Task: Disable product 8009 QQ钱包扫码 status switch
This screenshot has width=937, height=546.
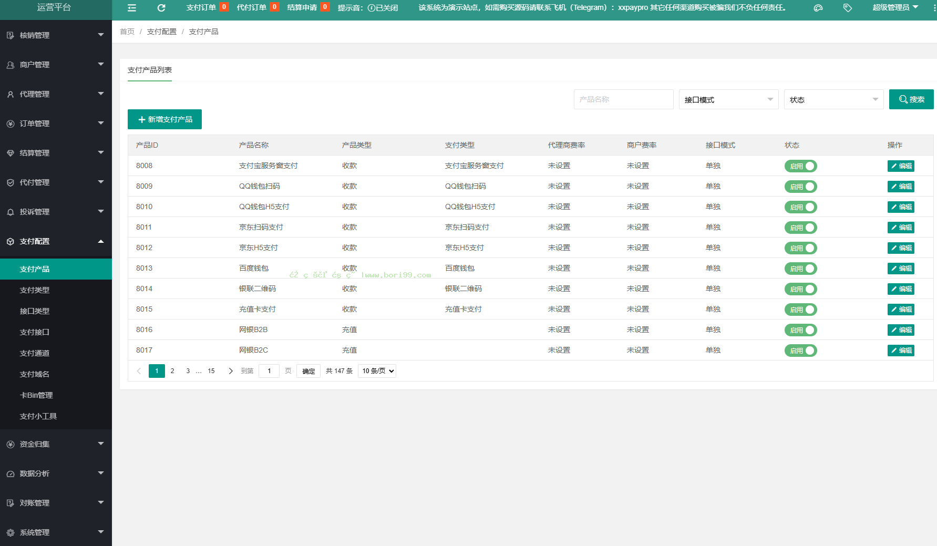Action: pos(800,187)
